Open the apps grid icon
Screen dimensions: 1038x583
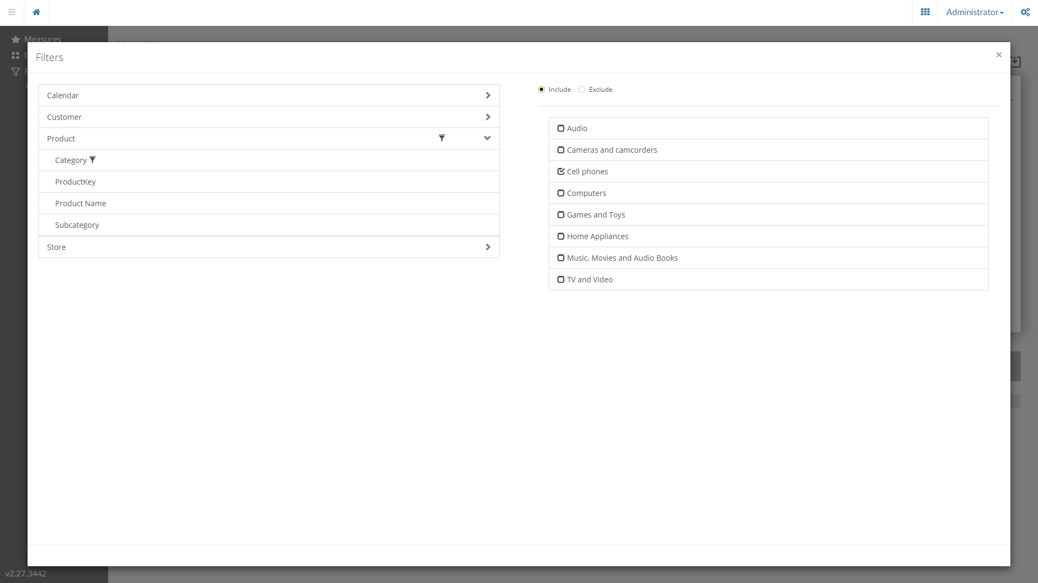pyautogui.click(x=925, y=12)
